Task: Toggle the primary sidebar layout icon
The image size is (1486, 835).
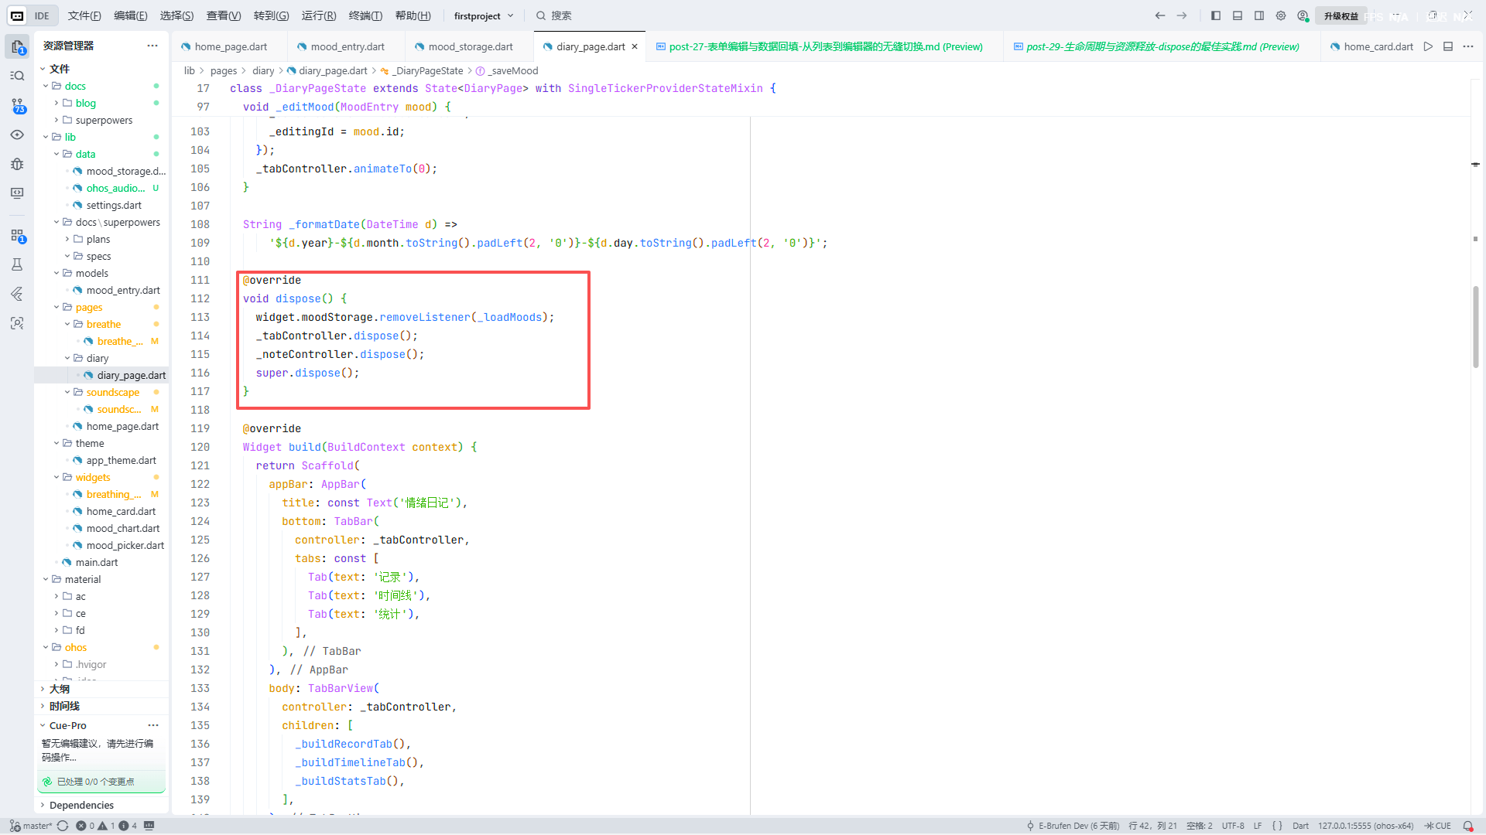Action: point(1216,15)
